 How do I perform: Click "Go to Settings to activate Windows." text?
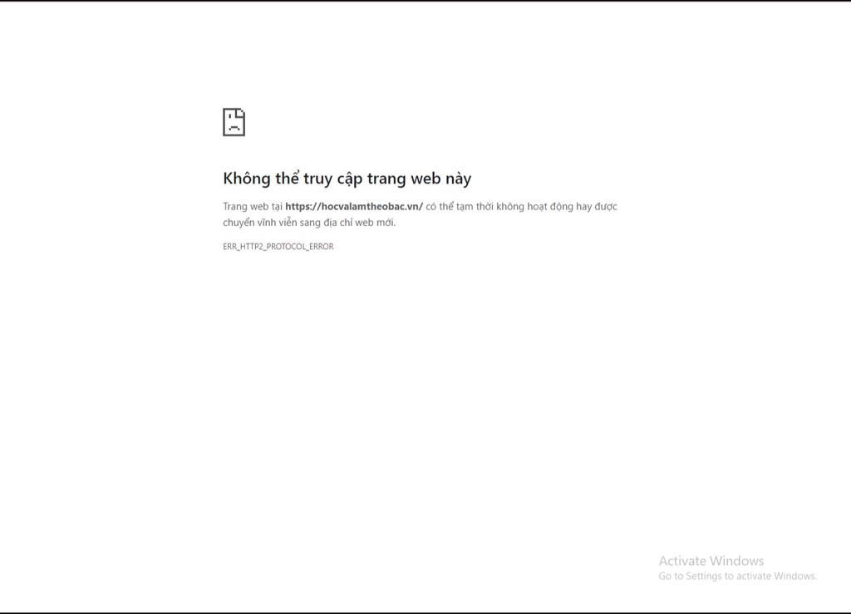point(738,576)
